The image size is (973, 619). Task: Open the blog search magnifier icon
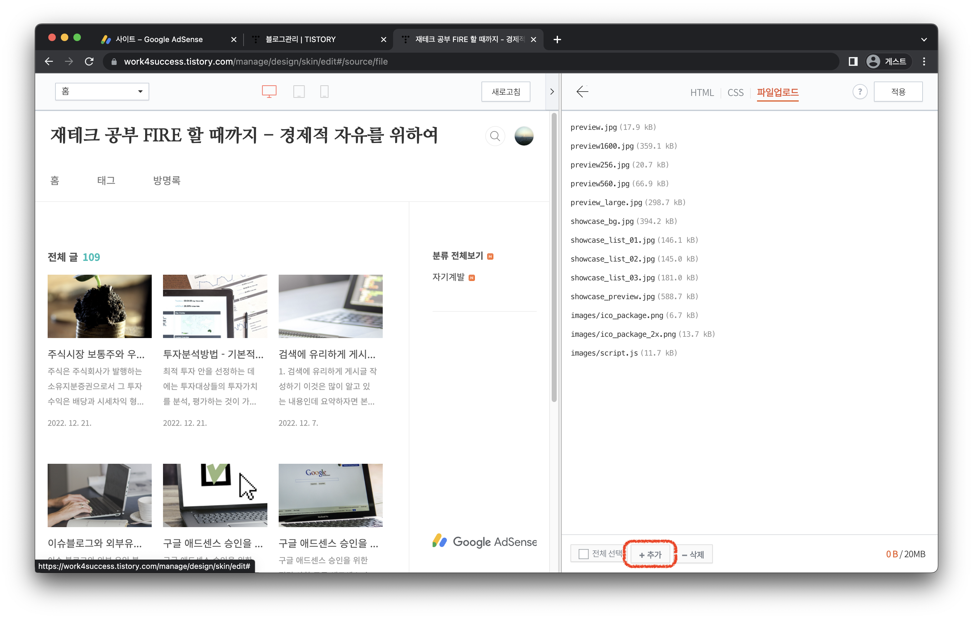pyautogui.click(x=495, y=136)
